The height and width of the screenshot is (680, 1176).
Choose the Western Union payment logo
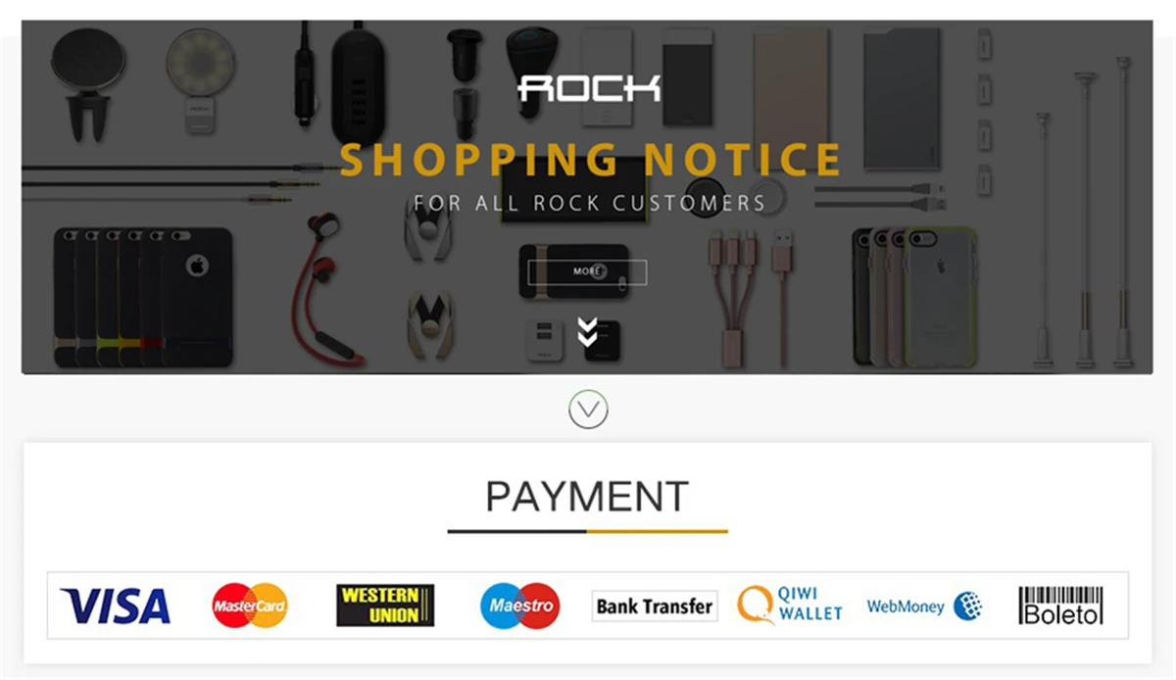(385, 606)
